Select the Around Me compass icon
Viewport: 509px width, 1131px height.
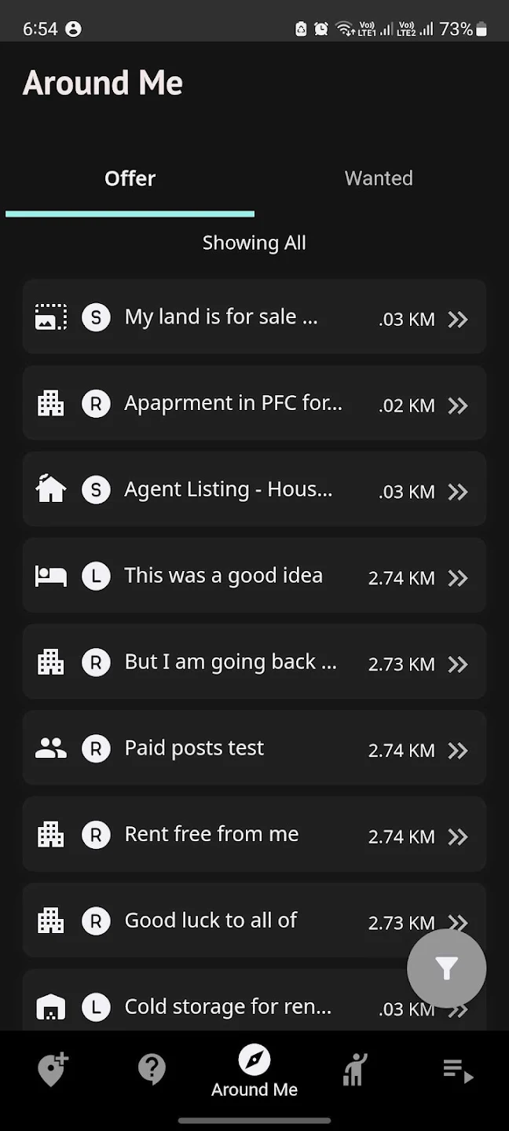tap(255, 1060)
